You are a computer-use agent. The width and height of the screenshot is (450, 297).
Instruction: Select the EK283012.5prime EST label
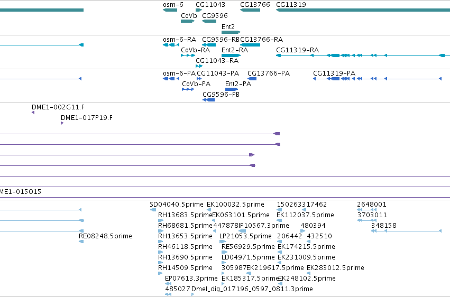pos(335,268)
